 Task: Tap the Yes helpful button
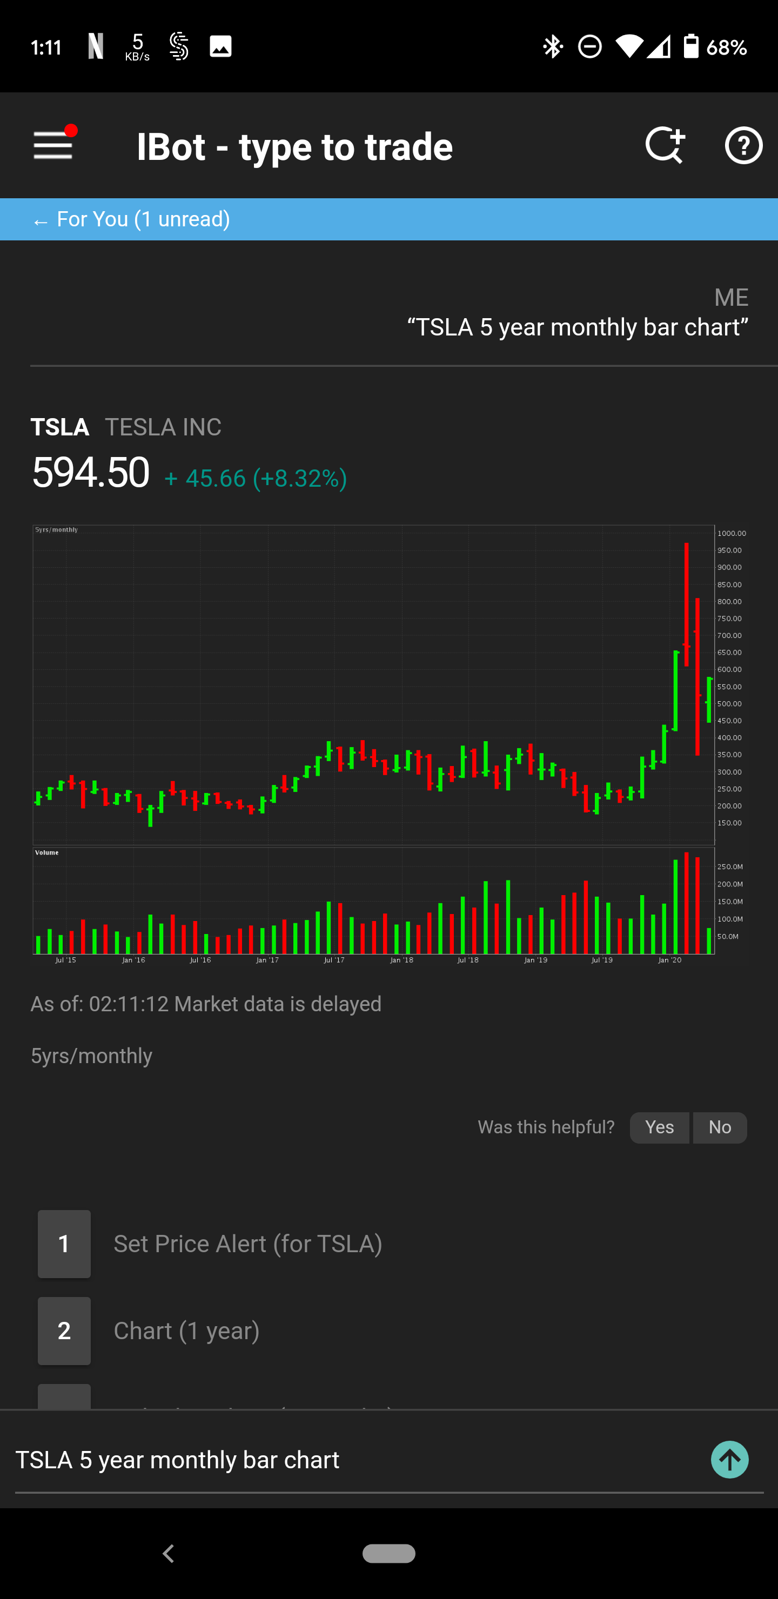[659, 1127]
